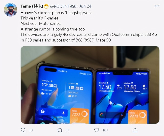View the 11 retweets count

68,130
